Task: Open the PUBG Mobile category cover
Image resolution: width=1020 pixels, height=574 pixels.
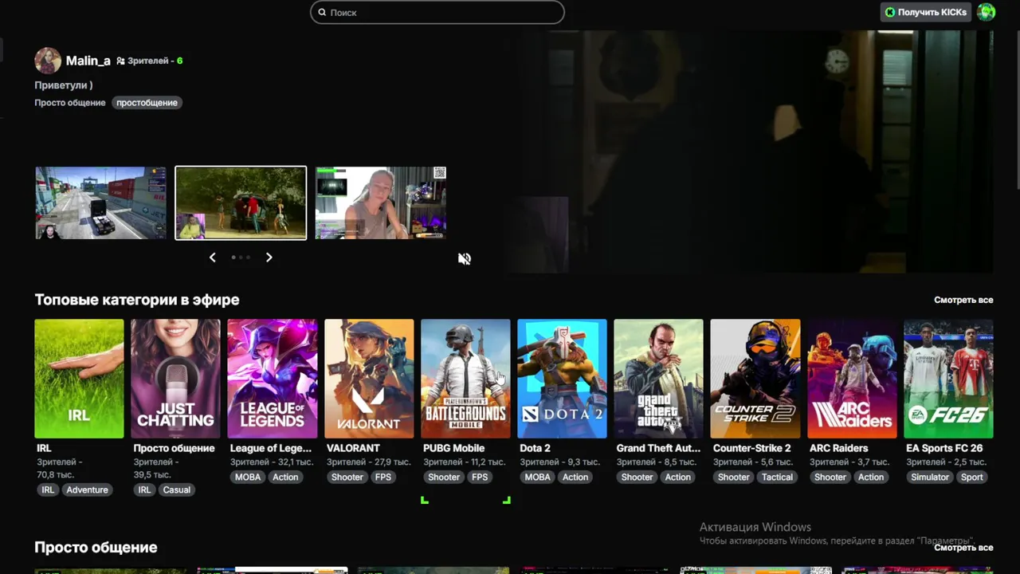Action: tap(465, 379)
